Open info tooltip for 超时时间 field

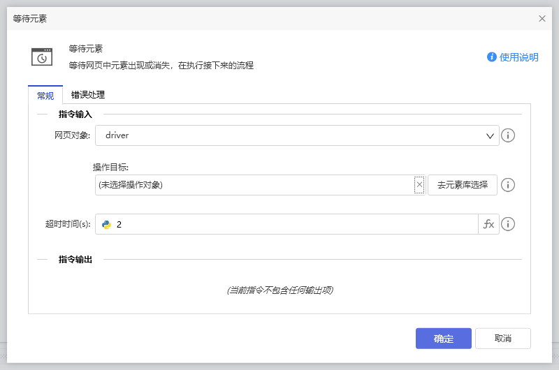tap(508, 224)
